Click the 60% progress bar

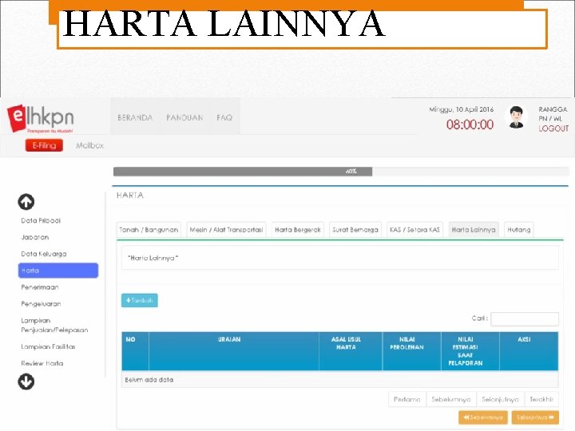pyautogui.click(x=341, y=172)
